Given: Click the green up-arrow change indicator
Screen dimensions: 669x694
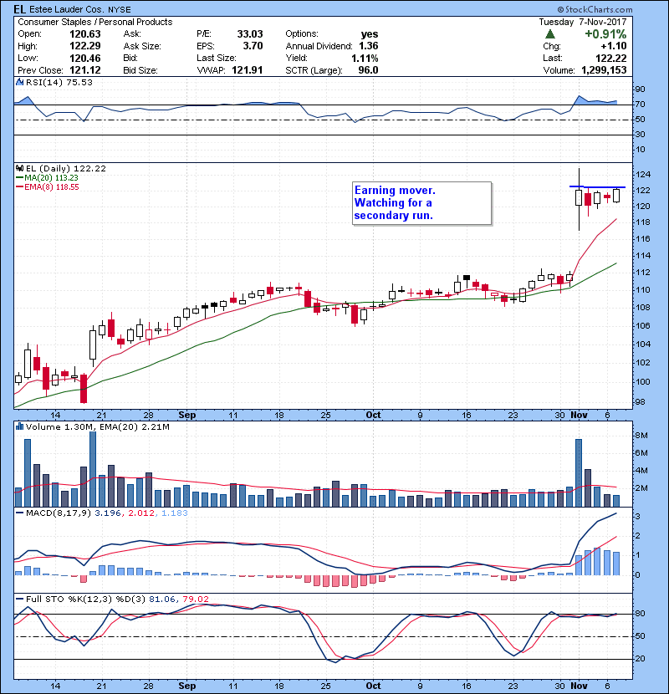Looking at the screenshot, I should click(x=550, y=33).
